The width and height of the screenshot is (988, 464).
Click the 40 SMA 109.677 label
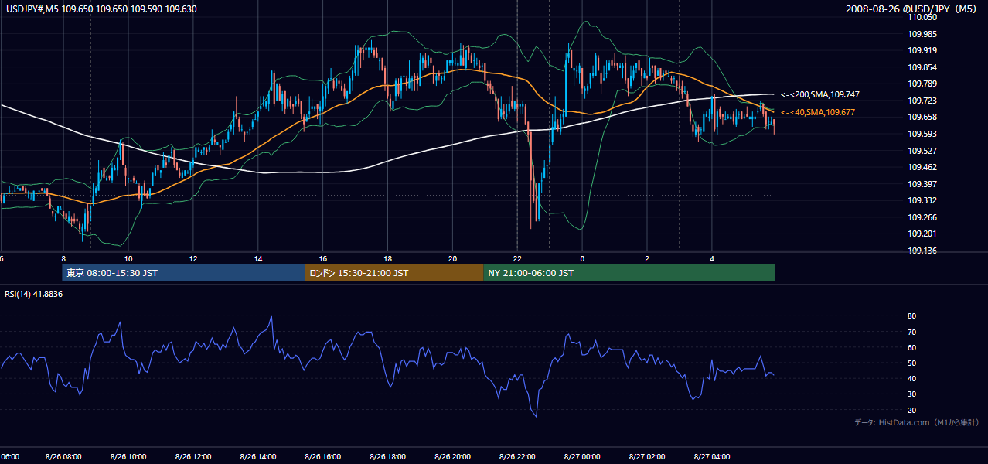817,113
